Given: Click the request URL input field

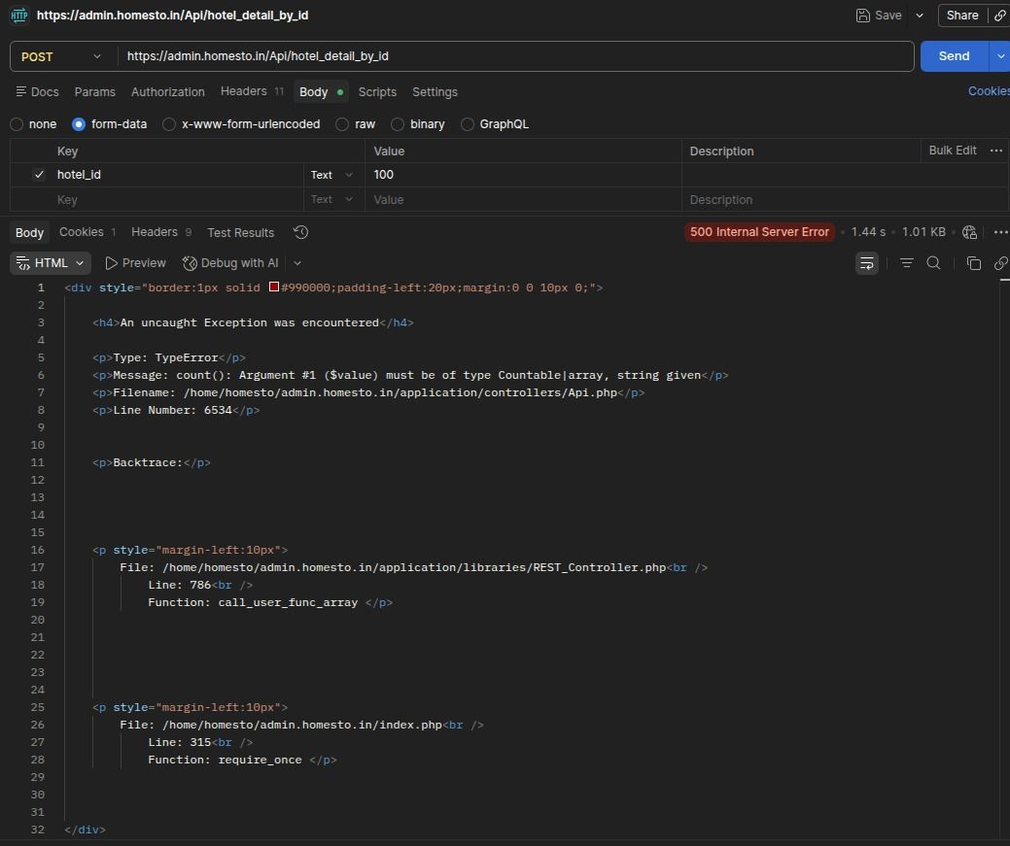Looking at the screenshot, I should [515, 56].
